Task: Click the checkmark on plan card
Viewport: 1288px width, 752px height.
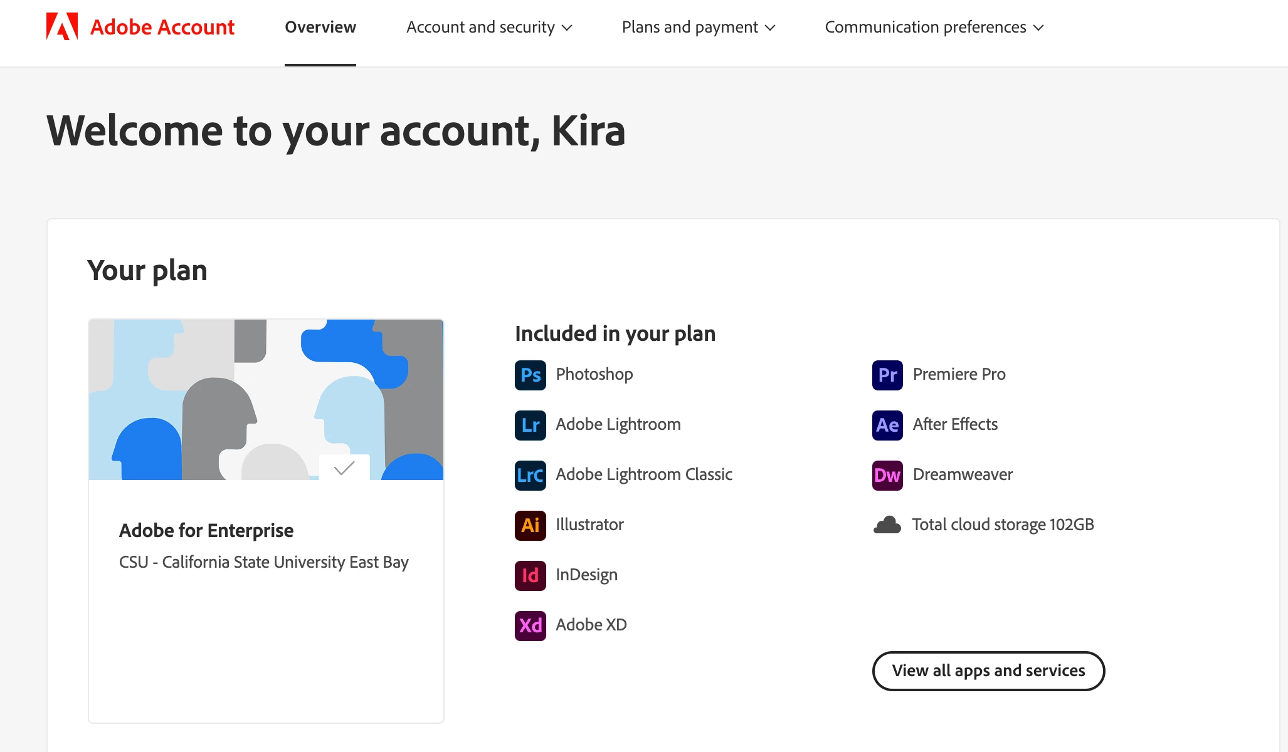Action: (344, 467)
